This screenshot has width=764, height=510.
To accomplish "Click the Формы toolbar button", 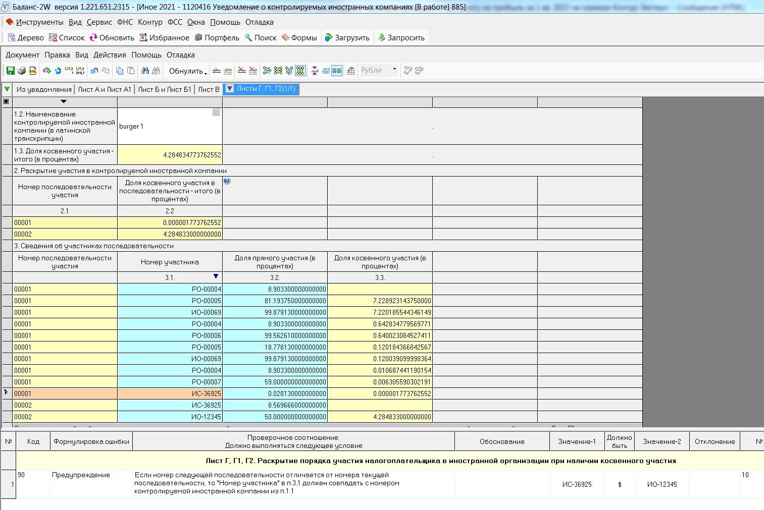I will [x=299, y=38].
